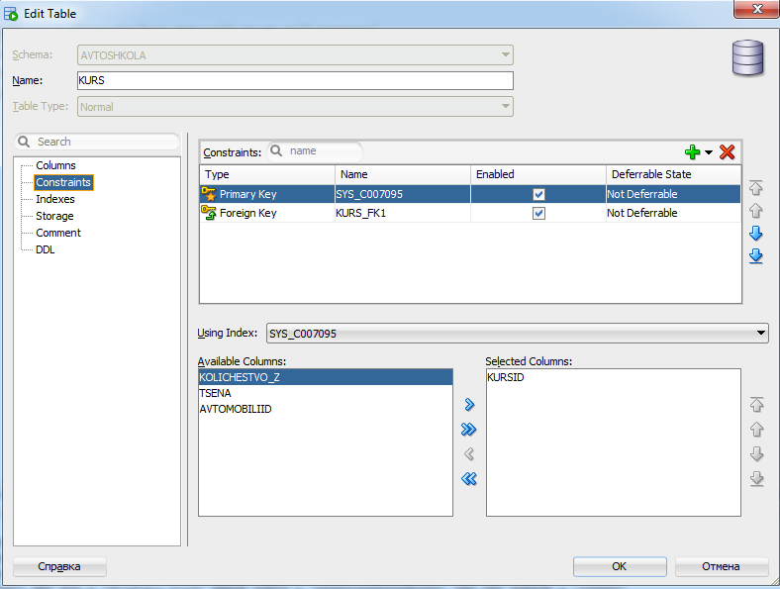Viewport: 780px width, 589px height.
Task: Click the Name column header
Action: pos(403,174)
